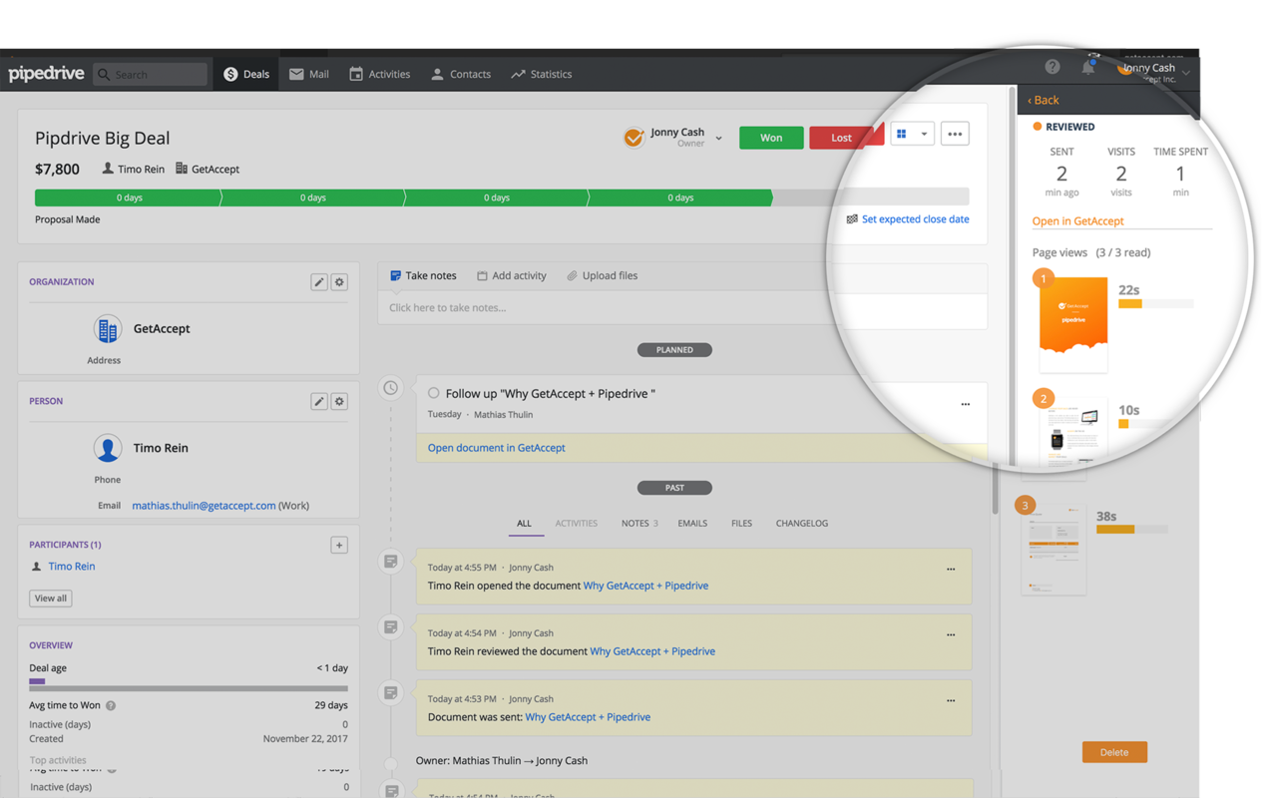The image size is (1277, 798).
Task: Click Timo Rein link in deal header
Action: tap(141, 170)
